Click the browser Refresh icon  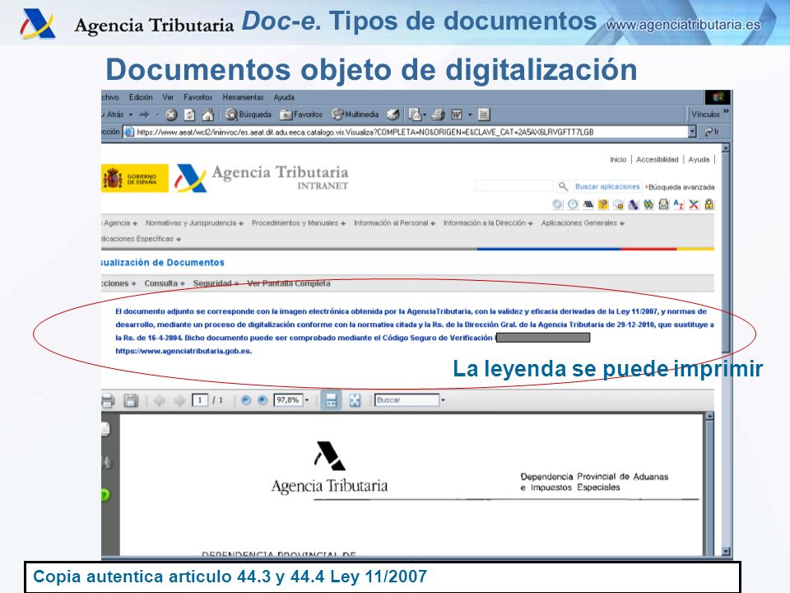click(x=189, y=115)
